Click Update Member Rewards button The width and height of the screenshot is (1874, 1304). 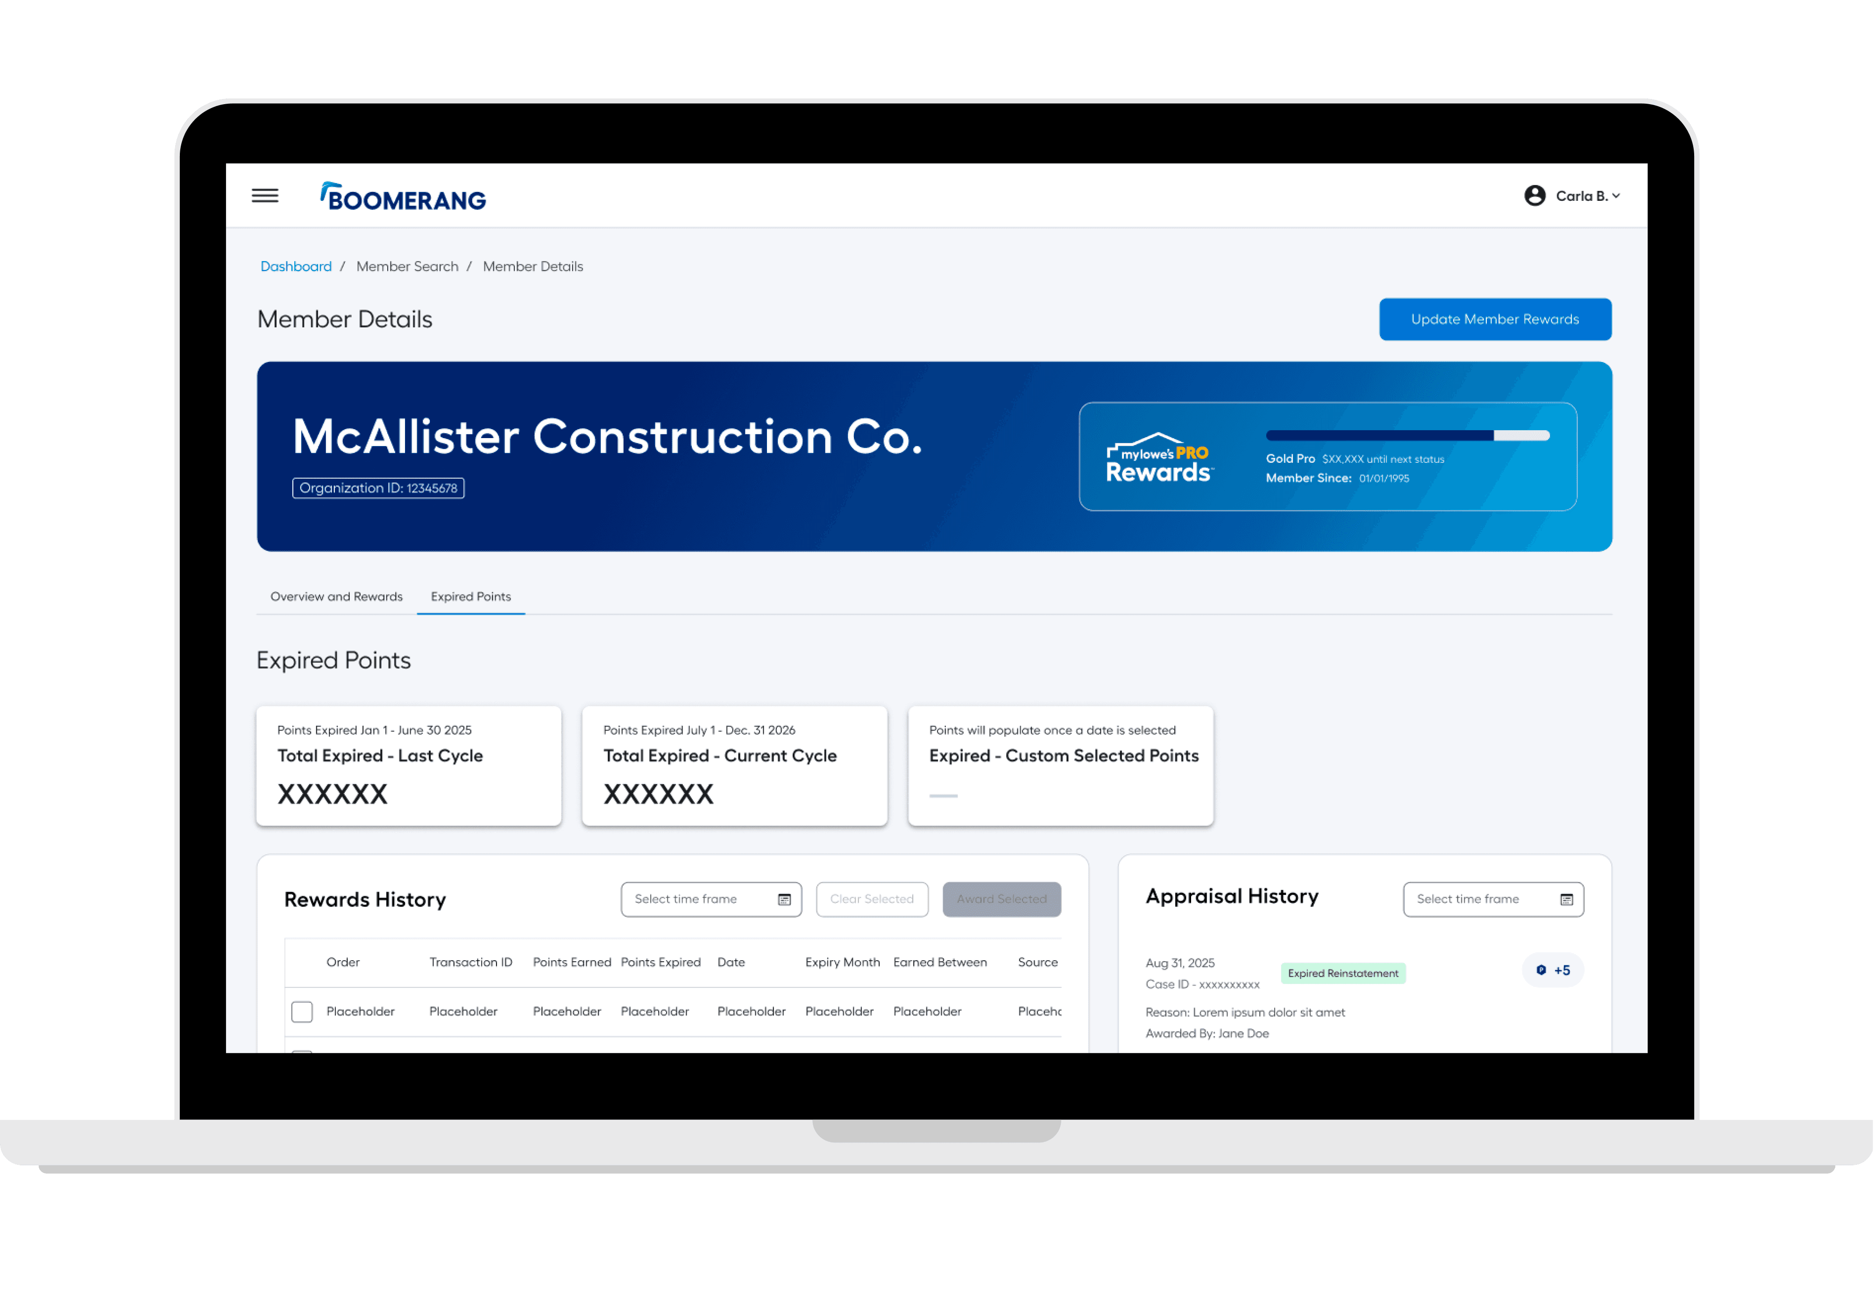pos(1494,319)
